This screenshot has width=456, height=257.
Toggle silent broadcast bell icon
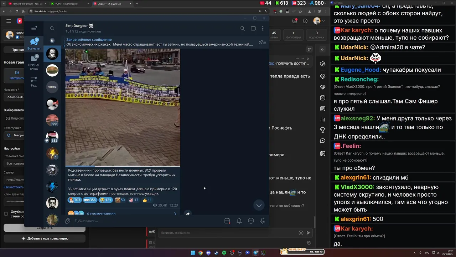point(239,221)
